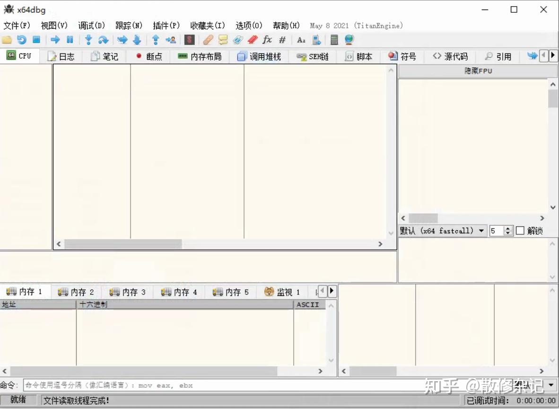Click the Step Over icon
This screenshot has height=409, width=559.
tap(103, 40)
